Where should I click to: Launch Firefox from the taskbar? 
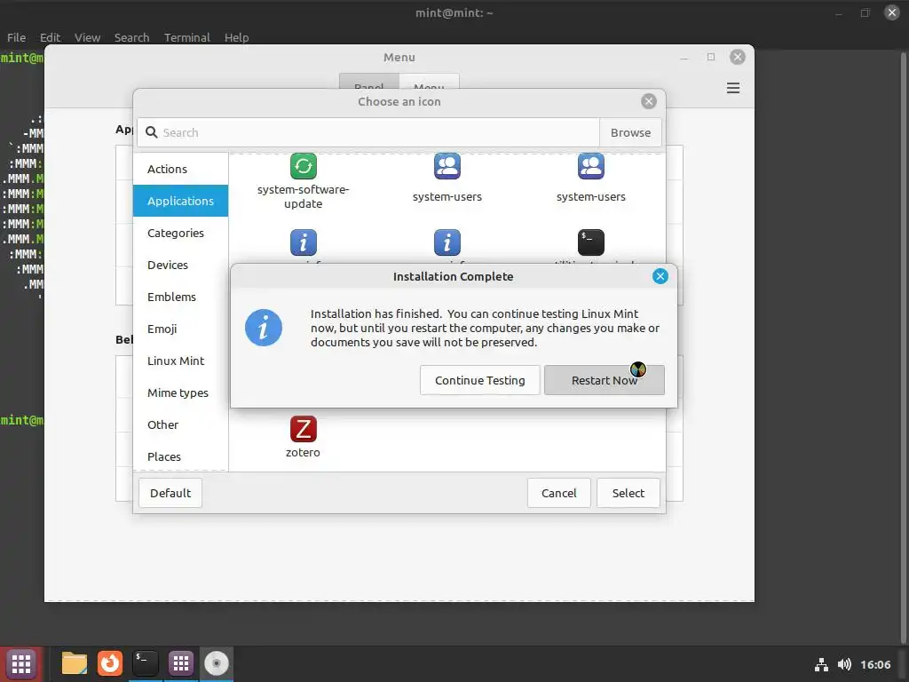click(x=109, y=663)
